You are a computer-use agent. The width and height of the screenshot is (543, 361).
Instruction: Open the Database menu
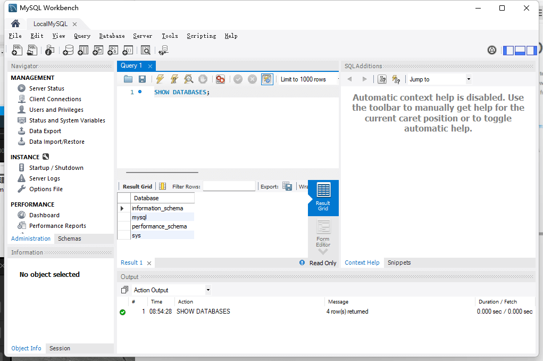click(112, 36)
